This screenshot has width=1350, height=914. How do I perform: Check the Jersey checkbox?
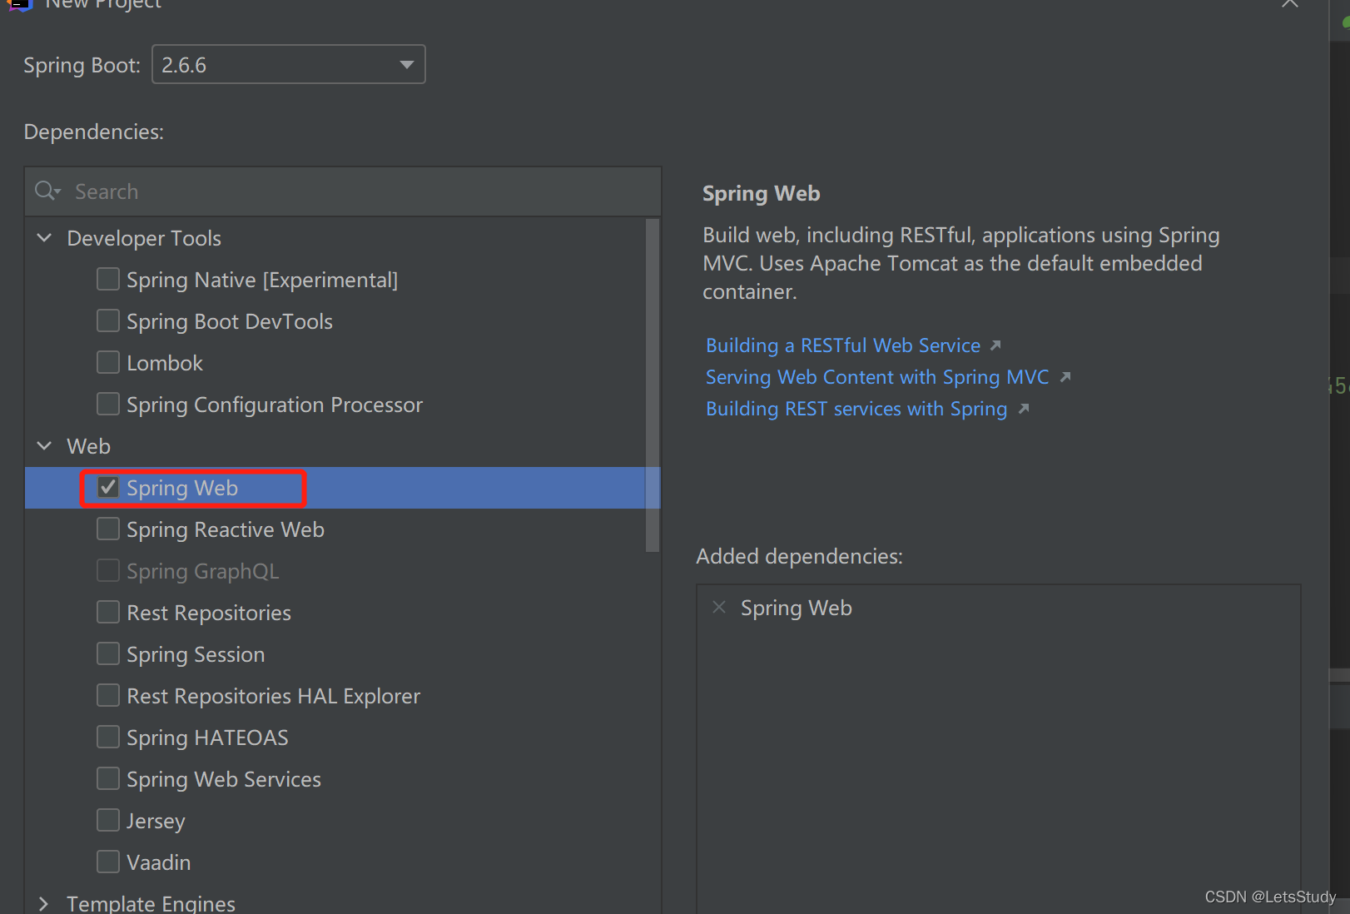tap(108, 820)
